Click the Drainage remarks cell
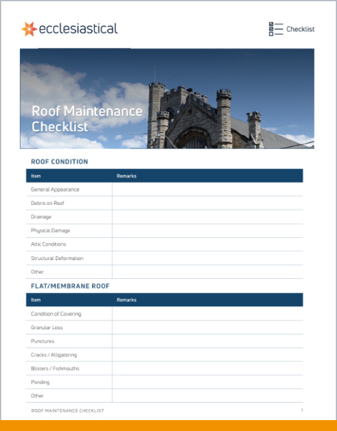This screenshot has height=431, width=337. (207, 217)
